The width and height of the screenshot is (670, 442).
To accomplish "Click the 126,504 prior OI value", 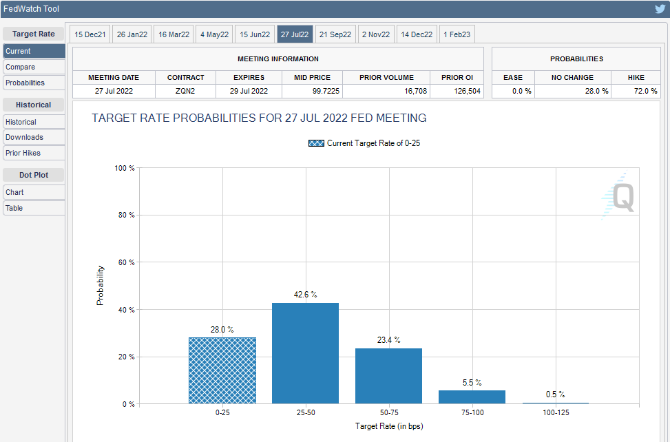I will pos(467,91).
